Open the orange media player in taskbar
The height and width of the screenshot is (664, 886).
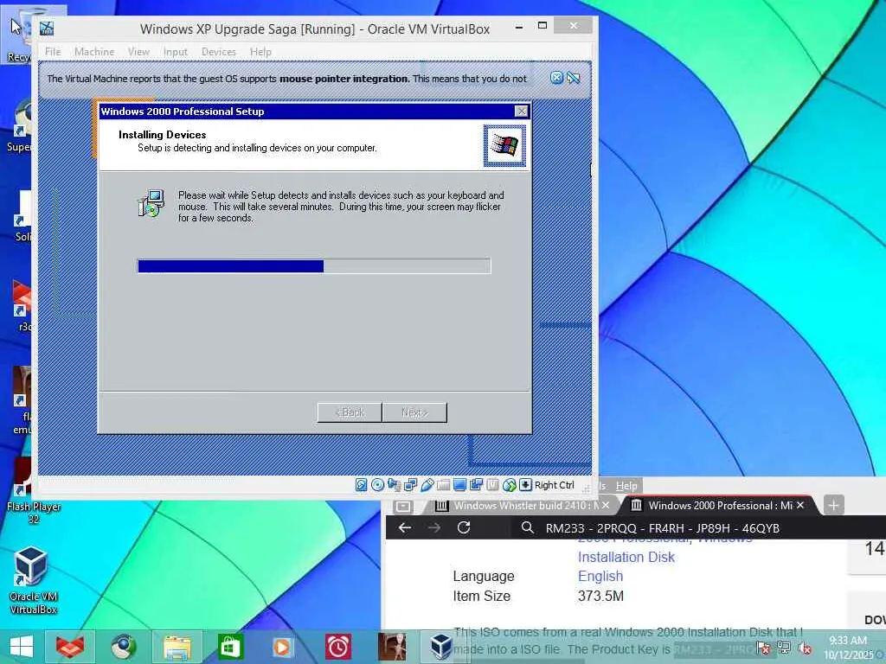[x=281, y=647]
